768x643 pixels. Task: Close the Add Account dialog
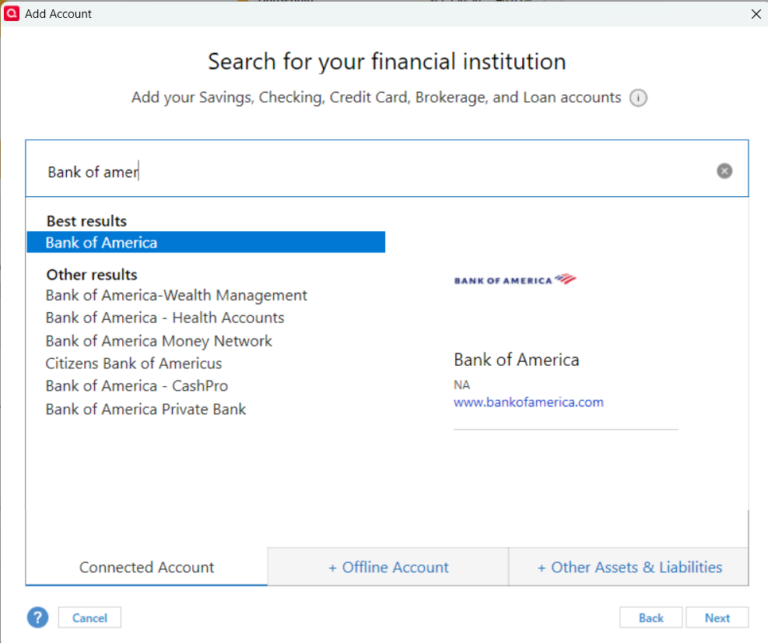coord(756,14)
